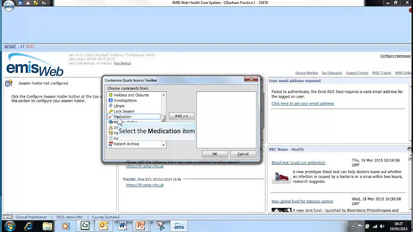Open media player icon in taskbar
The width and height of the screenshot is (413, 232).
(66, 226)
